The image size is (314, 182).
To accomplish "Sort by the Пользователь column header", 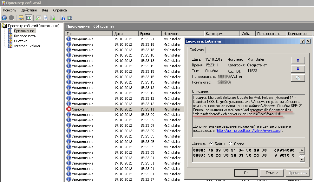I will [271, 33].
